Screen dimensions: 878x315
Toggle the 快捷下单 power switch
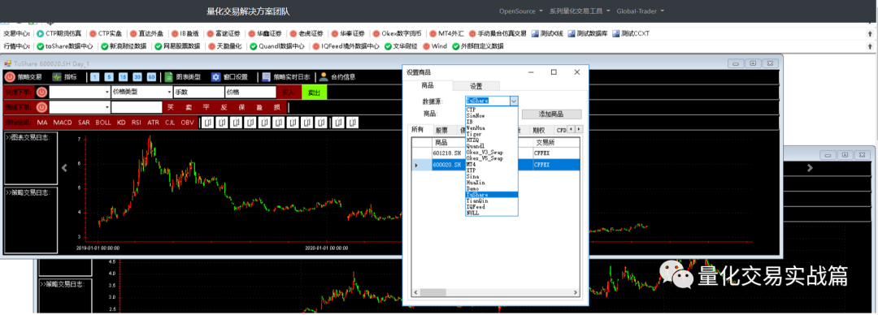point(42,93)
